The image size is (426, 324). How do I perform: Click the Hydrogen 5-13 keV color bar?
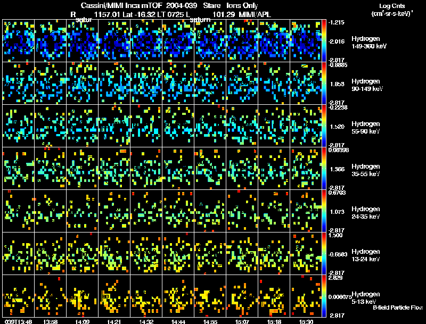point(324,296)
